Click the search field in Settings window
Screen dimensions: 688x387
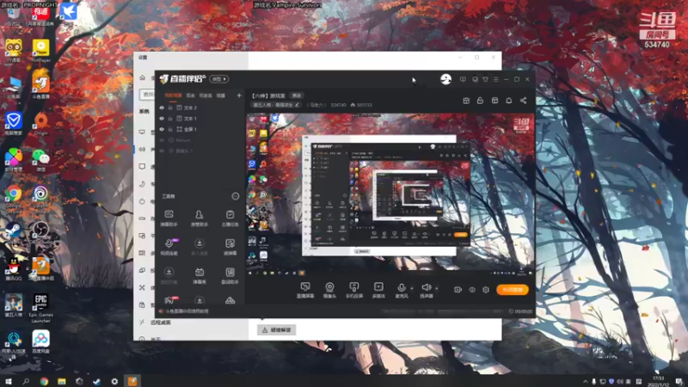[x=147, y=94]
